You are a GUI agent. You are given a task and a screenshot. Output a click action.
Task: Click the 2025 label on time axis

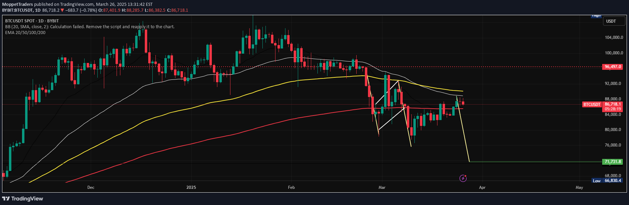[191, 187]
